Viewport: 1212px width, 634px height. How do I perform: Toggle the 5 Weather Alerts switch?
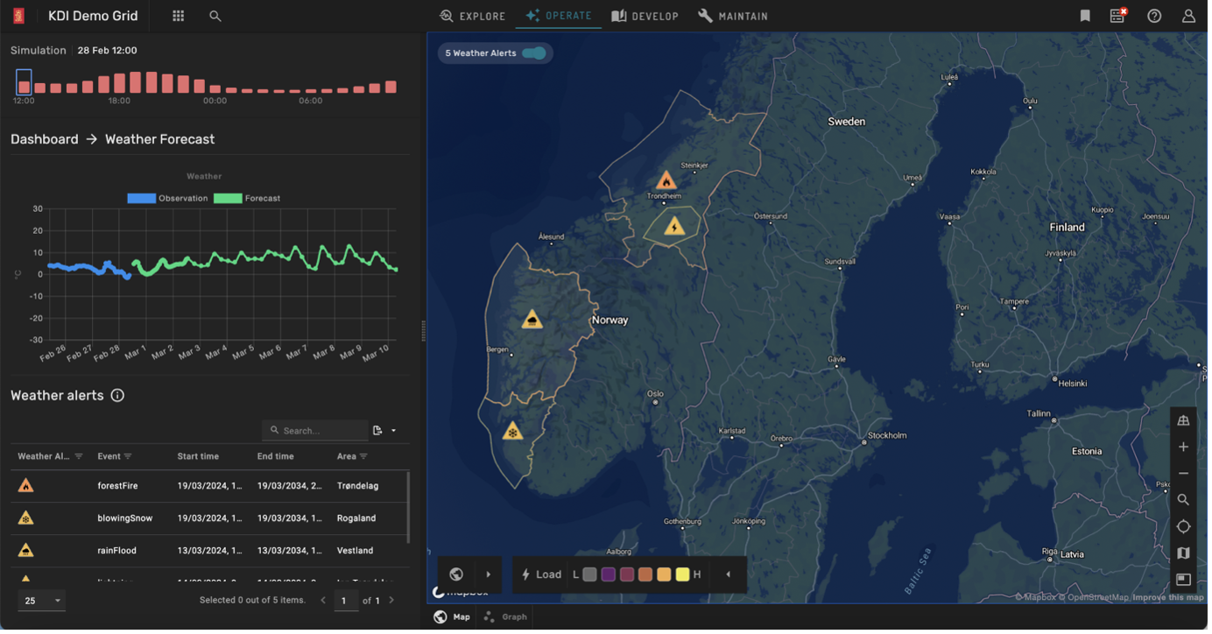click(535, 53)
